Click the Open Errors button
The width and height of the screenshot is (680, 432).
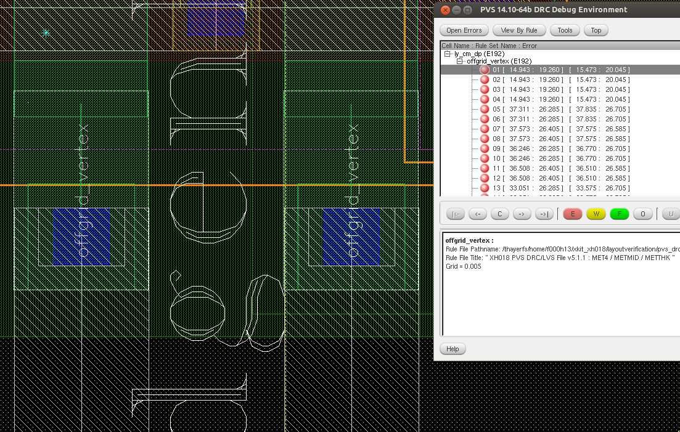click(x=464, y=30)
